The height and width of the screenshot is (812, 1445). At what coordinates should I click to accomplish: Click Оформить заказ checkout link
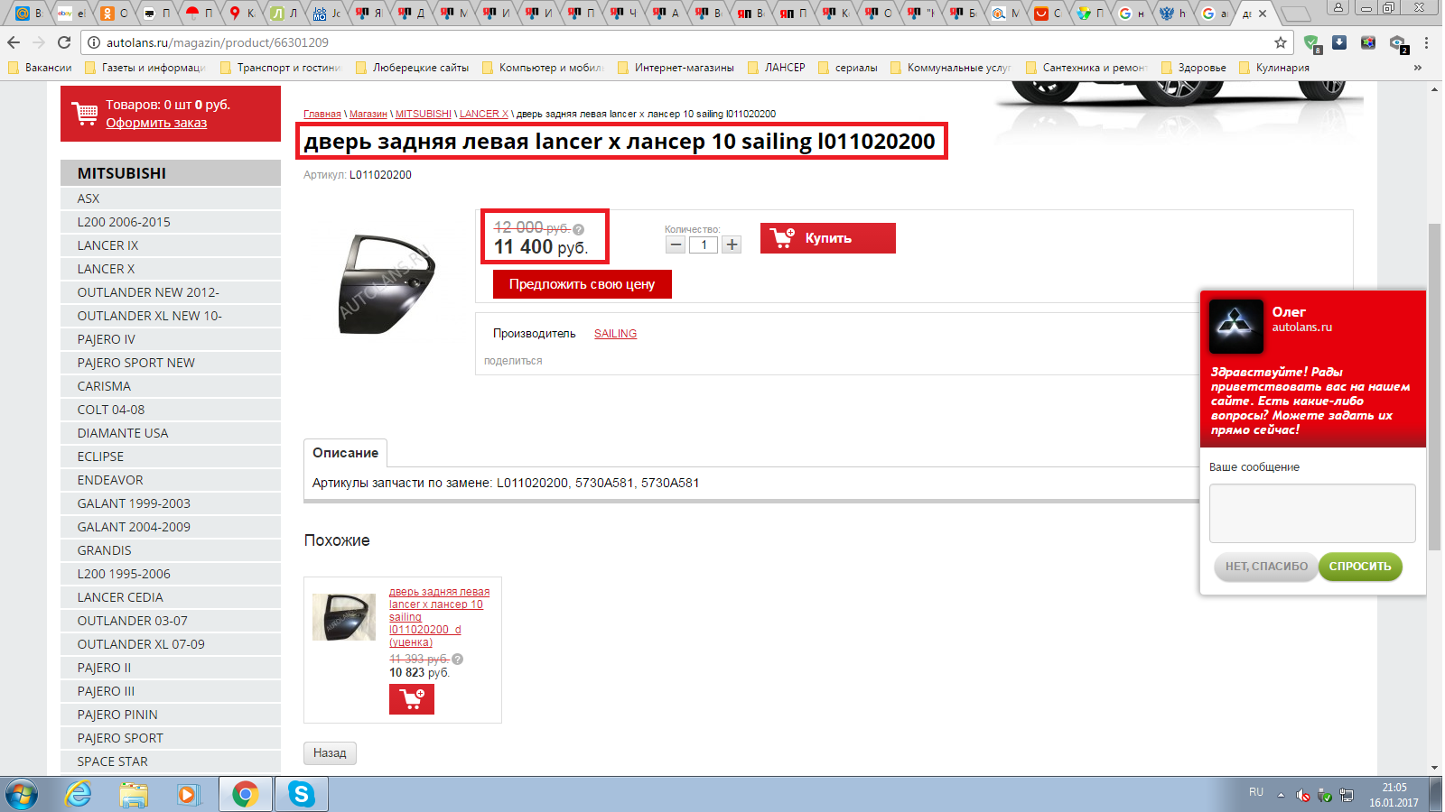[x=156, y=123]
